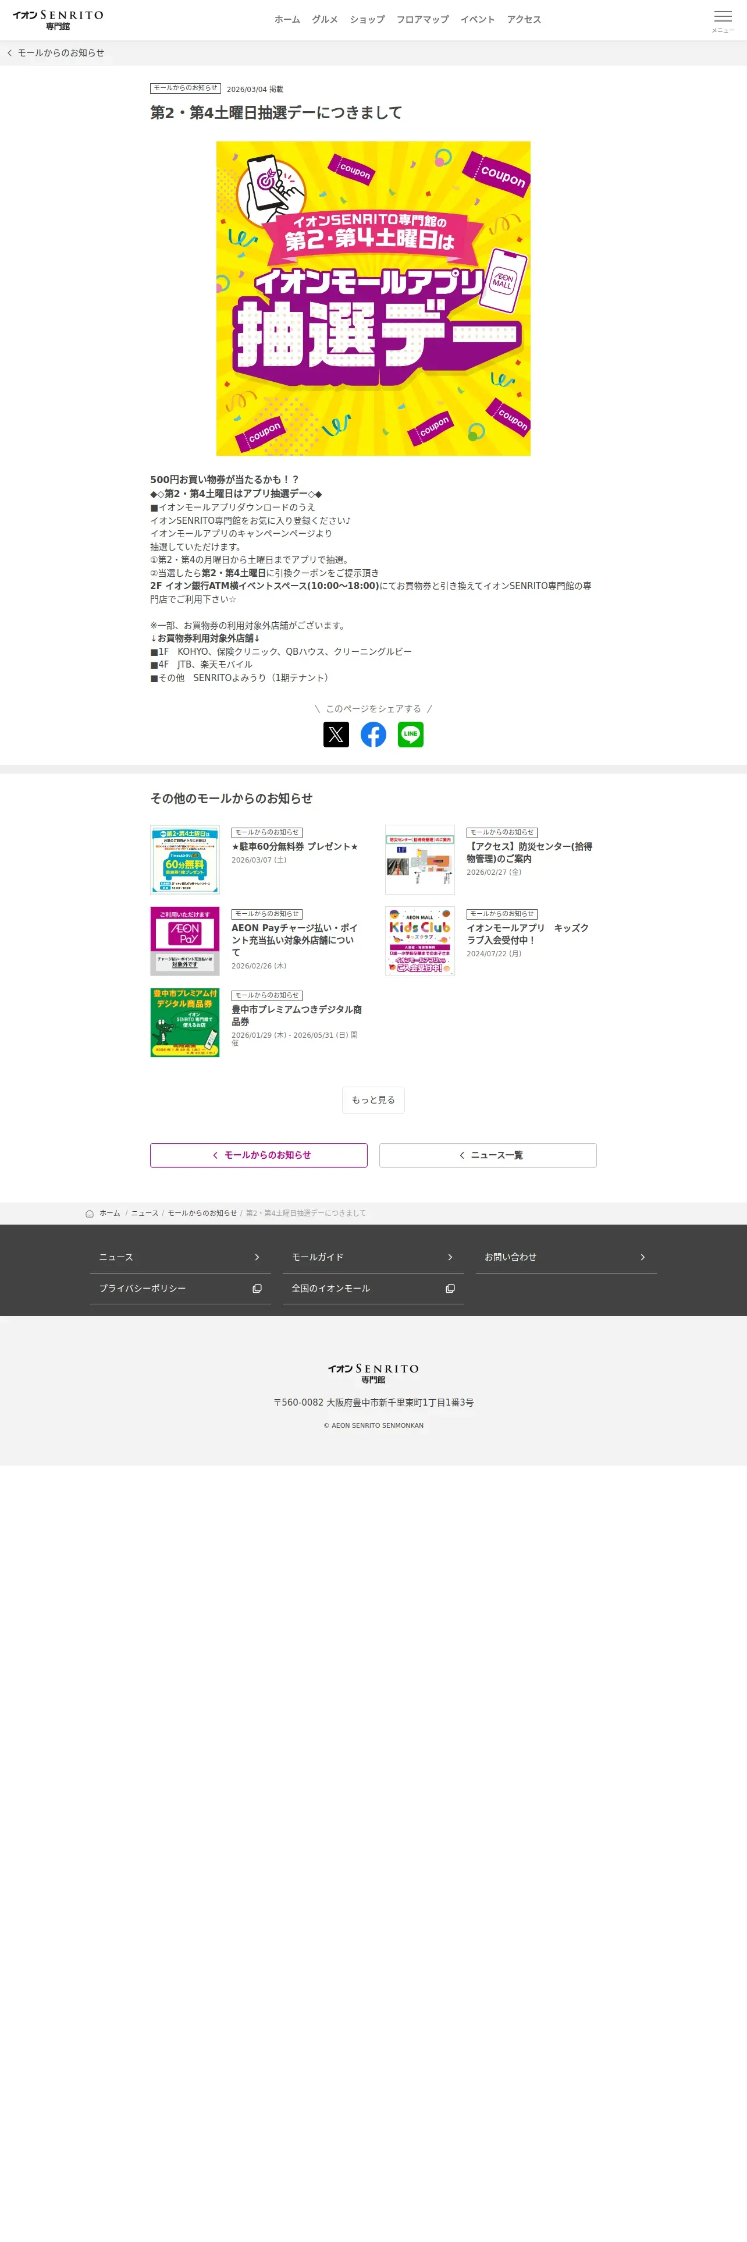The height and width of the screenshot is (2242, 747).
Task: Click the 豊中市プレミアム付デジタル商品券 thumbnail
Action: pos(184,1023)
